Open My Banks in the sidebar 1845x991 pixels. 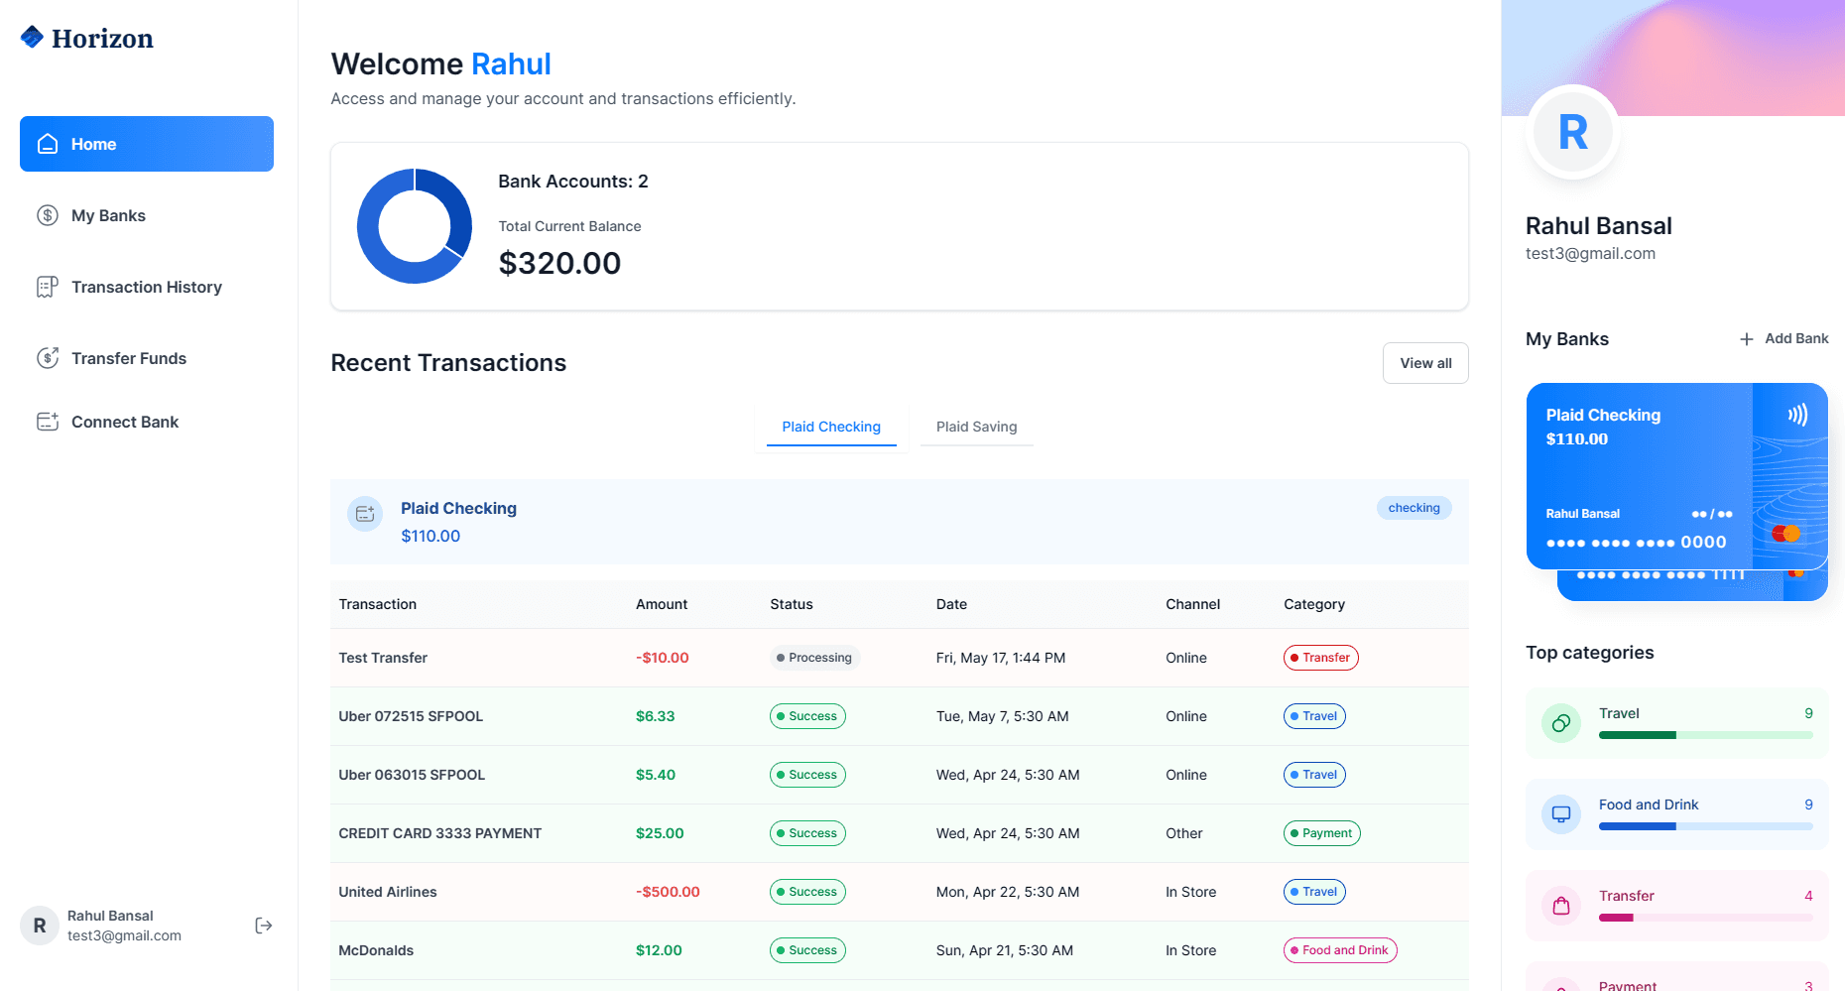pos(147,215)
